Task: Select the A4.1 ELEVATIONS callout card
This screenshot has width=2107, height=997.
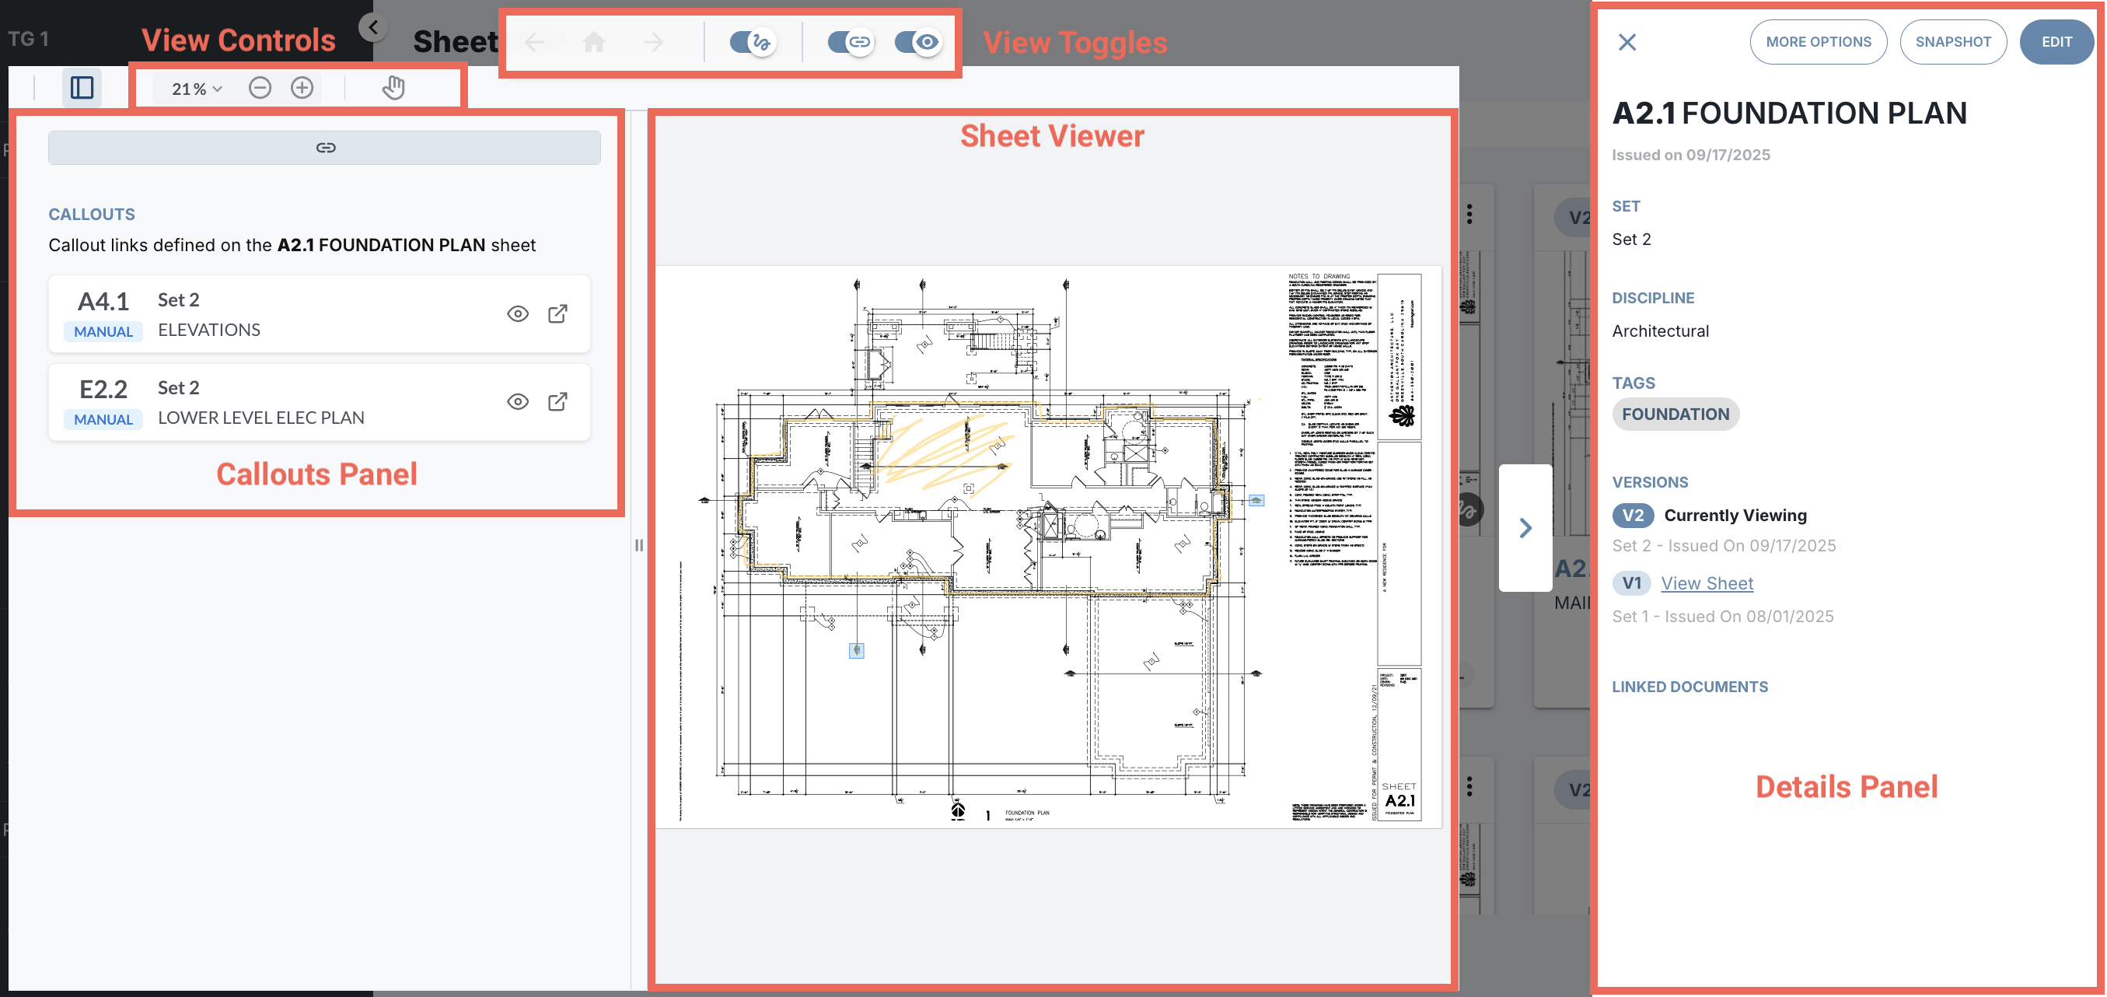Action: [x=319, y=314]
